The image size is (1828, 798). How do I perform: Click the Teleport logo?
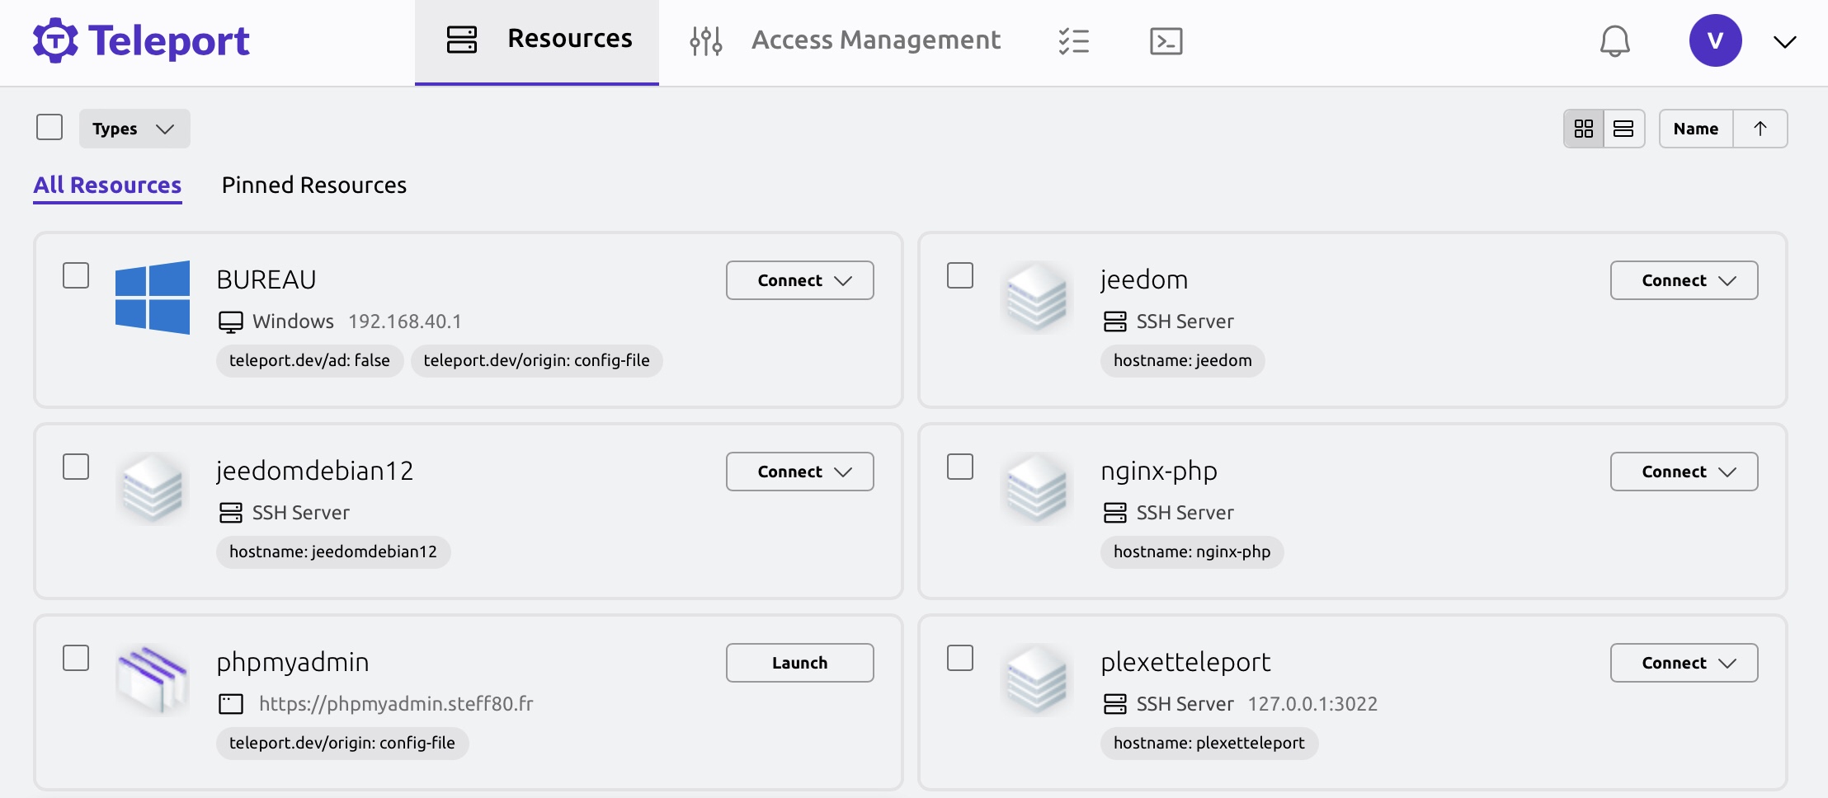coord(141,40)
